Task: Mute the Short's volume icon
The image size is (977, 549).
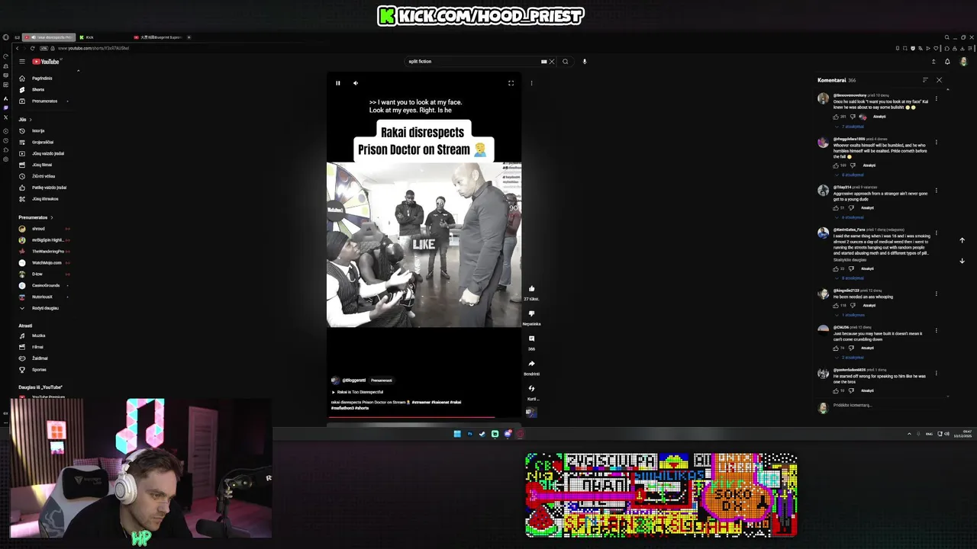Action: point(356,83)
